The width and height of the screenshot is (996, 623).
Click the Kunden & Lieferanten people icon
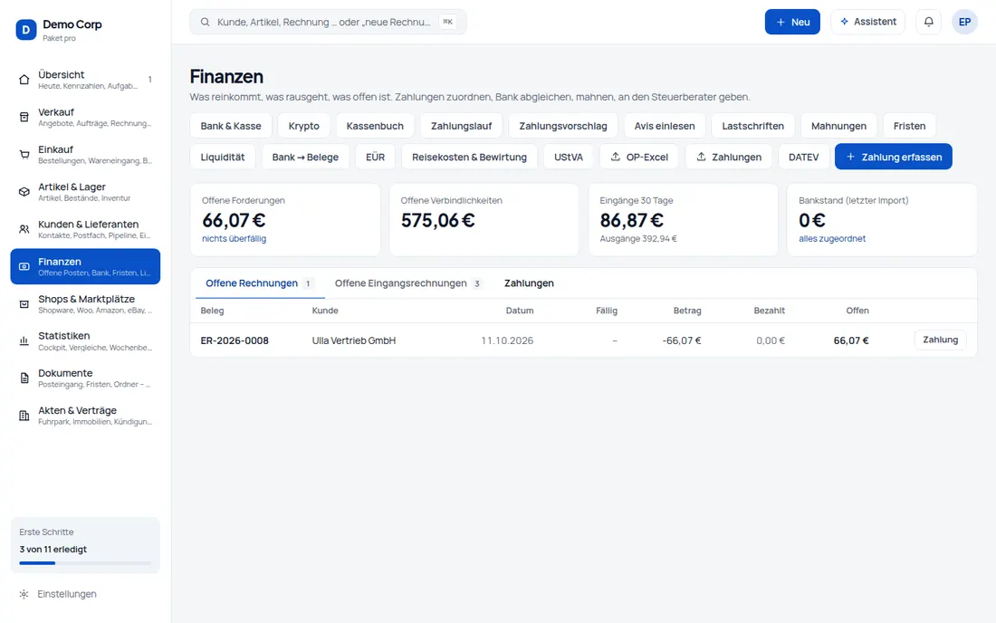click(24, 229)
